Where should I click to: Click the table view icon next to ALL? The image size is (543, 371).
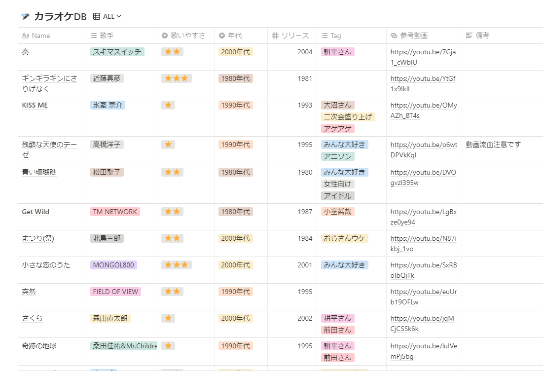(x=97, y=16)
